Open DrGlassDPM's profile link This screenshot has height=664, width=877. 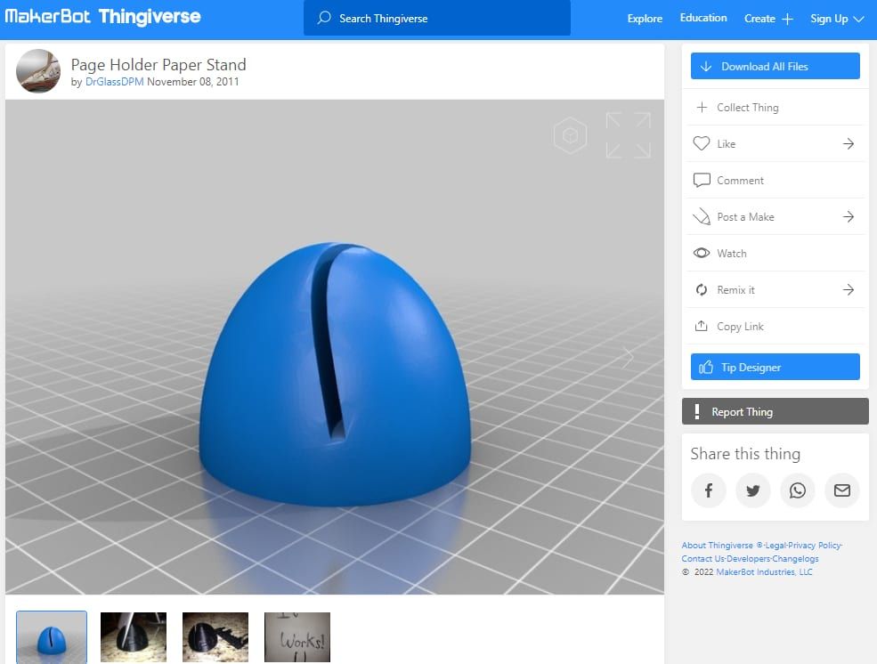[x=112, y=80]
